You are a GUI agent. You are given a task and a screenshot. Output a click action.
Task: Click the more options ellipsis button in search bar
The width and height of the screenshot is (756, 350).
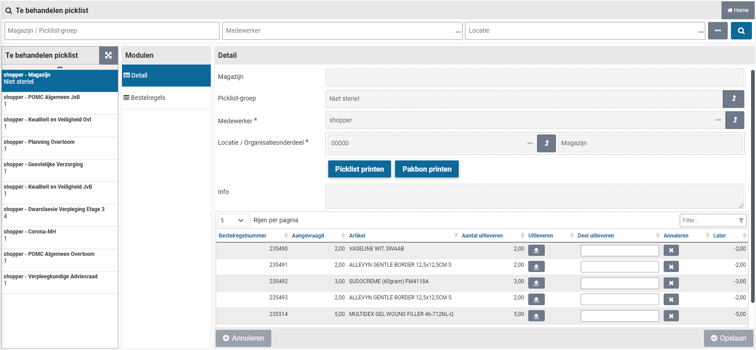coord(717,31)
